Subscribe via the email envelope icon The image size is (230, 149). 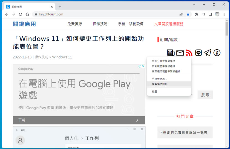pyautogui.click(x=180, y=53)
